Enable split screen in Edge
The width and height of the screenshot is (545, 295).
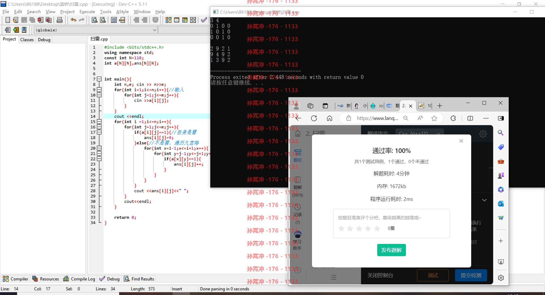(470, 118)
